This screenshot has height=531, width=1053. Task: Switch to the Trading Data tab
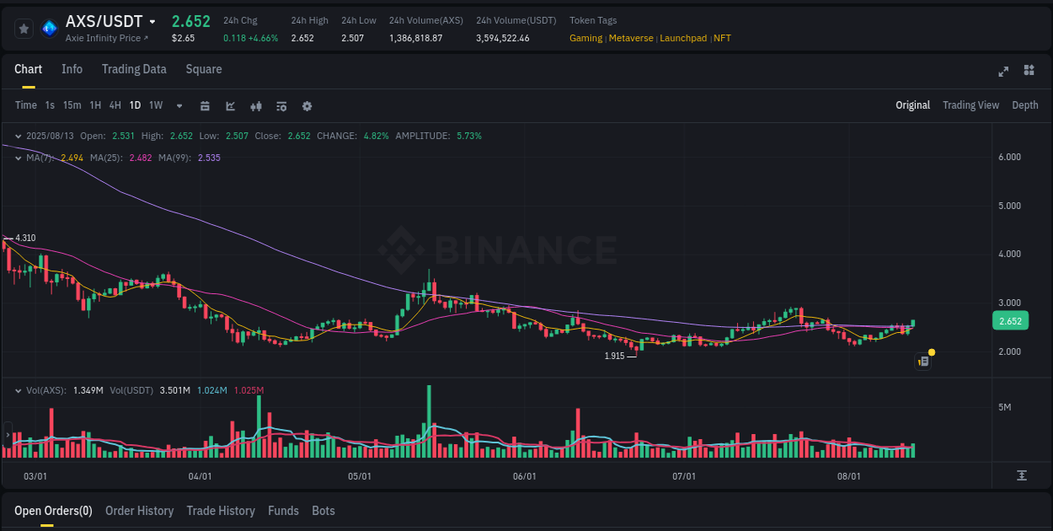click(x=134, y=69)
